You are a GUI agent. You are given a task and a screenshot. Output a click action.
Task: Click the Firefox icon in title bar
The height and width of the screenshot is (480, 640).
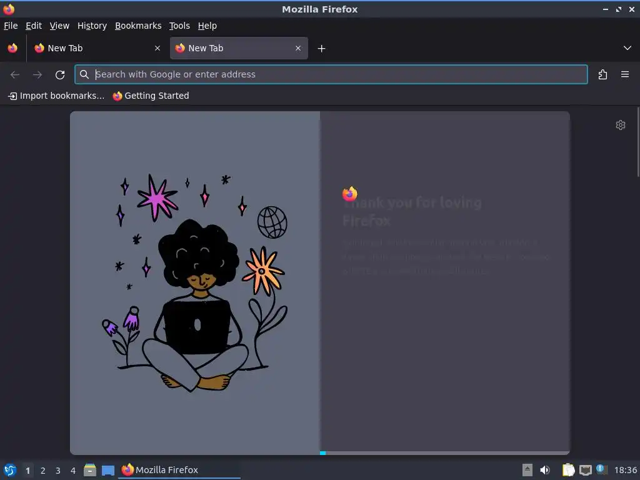(9, 9)
